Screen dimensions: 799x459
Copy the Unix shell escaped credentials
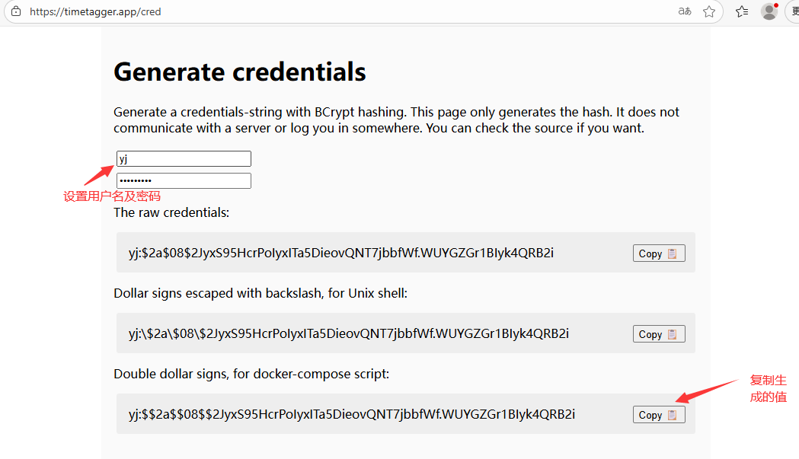click(x=659, y=334)
